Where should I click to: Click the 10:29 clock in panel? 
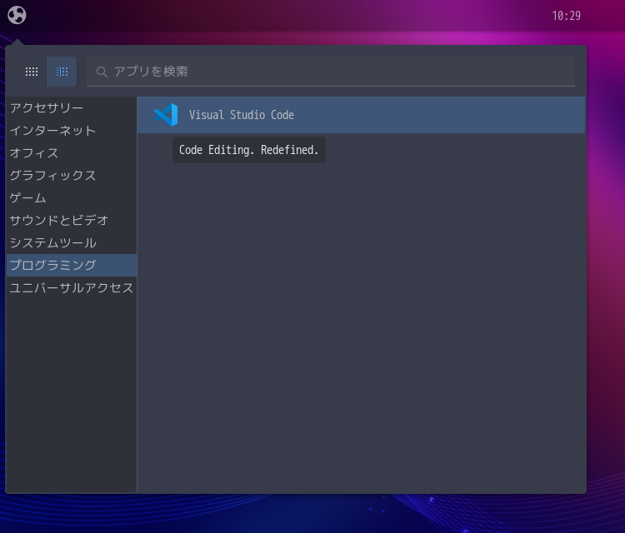click(566, 16)
